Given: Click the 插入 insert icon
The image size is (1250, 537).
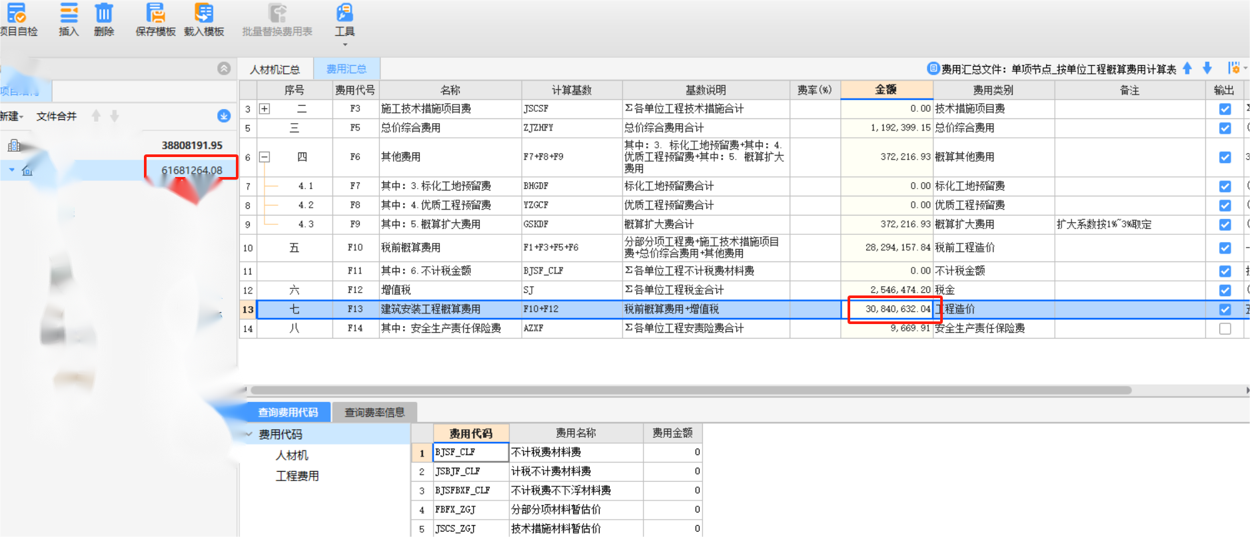Looking at the screenshot, I should [x=69, y=13].
